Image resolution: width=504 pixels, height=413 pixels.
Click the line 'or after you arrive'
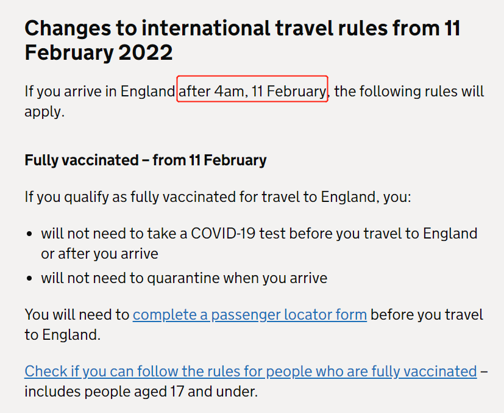coord(100,254)
